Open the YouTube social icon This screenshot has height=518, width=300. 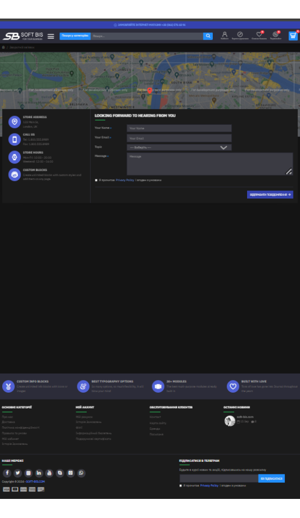pyautogui.click(x=49, y=473)
